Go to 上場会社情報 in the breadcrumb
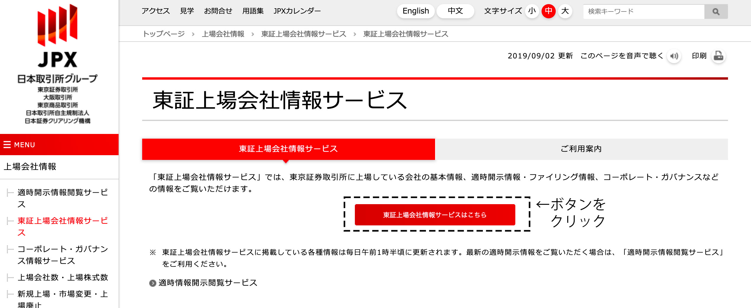The image size is (751, 308). tap(223, 34)
